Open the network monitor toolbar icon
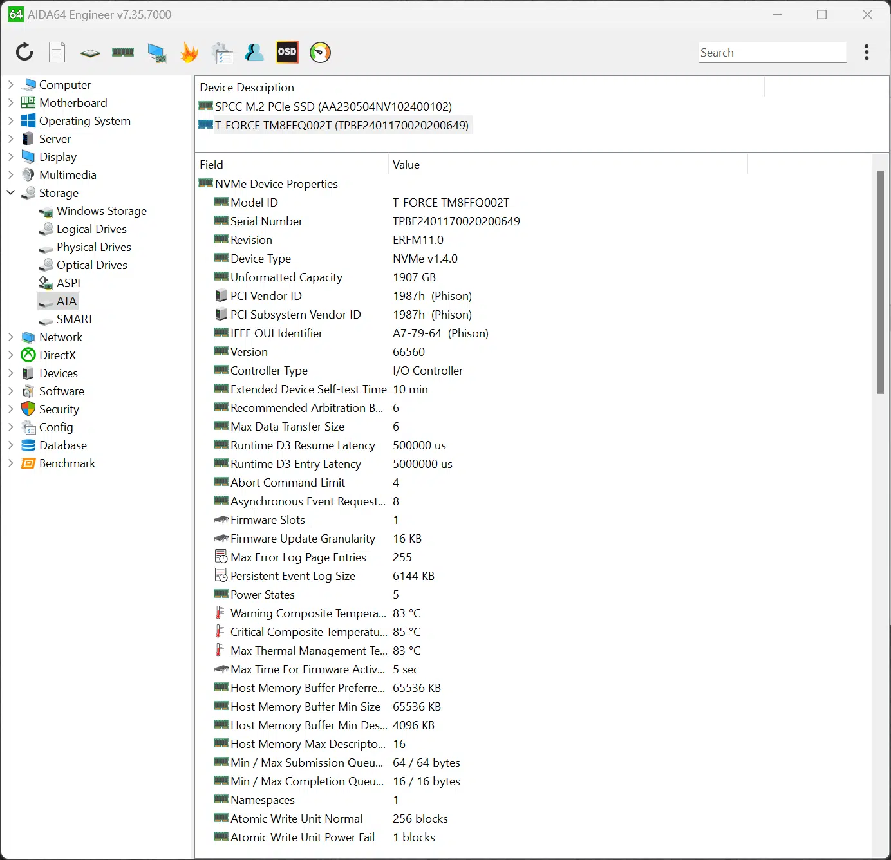 point(156,53)
